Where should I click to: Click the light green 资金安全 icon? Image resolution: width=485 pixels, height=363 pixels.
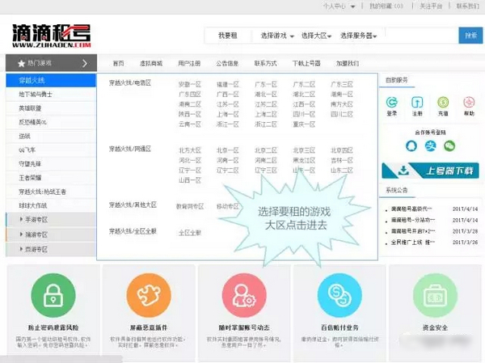pyautogui.click(x=435, y=296)
